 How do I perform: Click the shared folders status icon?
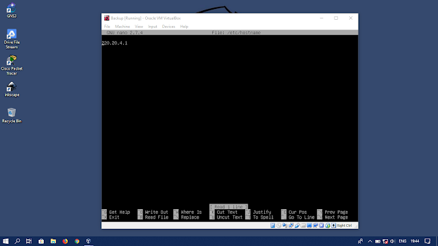303,225
